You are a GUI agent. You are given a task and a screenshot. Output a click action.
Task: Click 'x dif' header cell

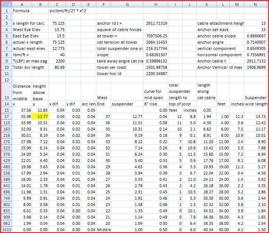coord(57,104)
